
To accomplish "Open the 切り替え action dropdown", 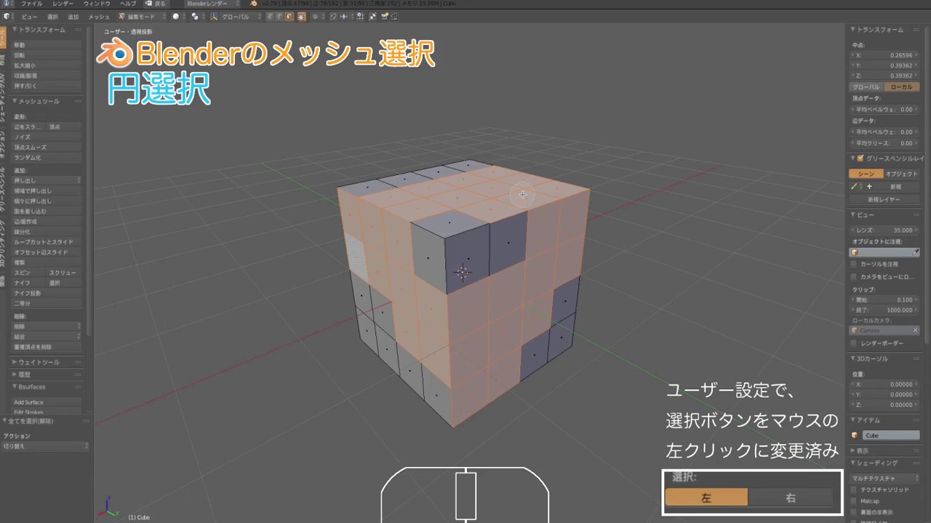I will click(45, 446).
